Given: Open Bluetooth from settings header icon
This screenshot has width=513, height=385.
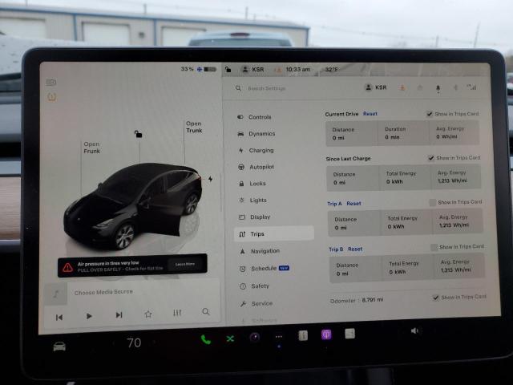Looking at the screenshot, I should (x=455, y=87).
